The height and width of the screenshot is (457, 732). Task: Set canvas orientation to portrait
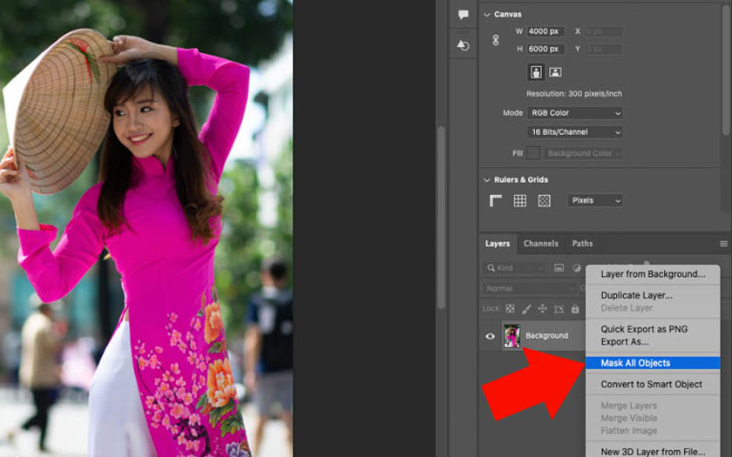[536, 71]
